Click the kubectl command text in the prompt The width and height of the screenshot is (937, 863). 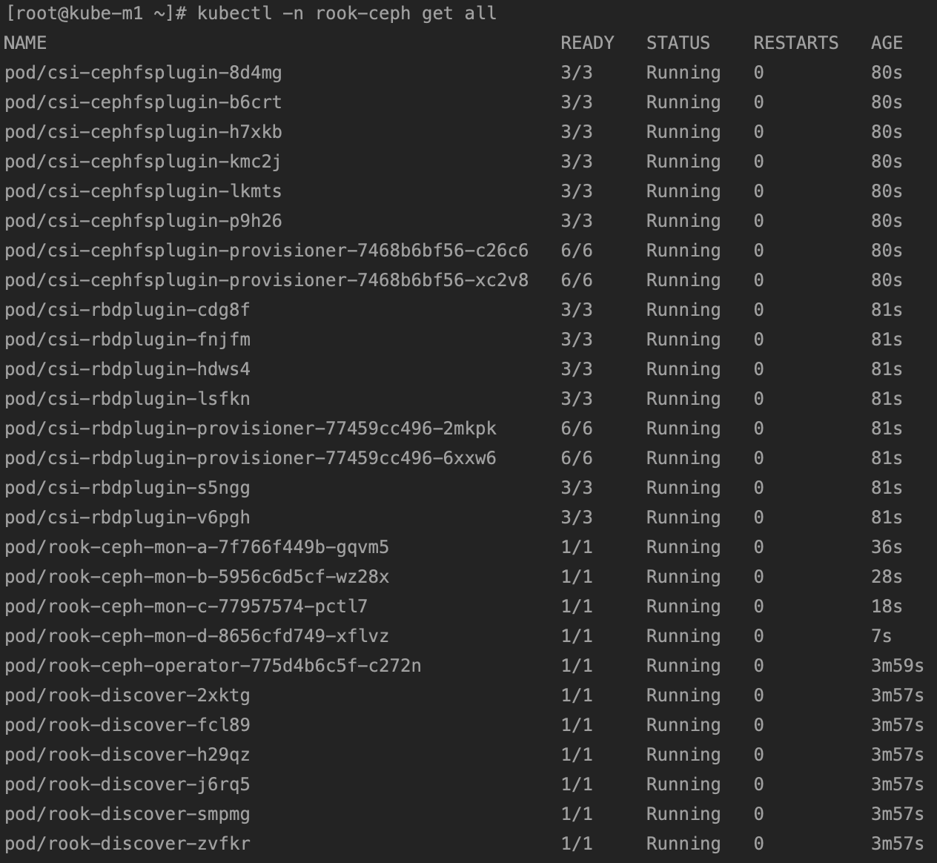(x=346, y=13)
